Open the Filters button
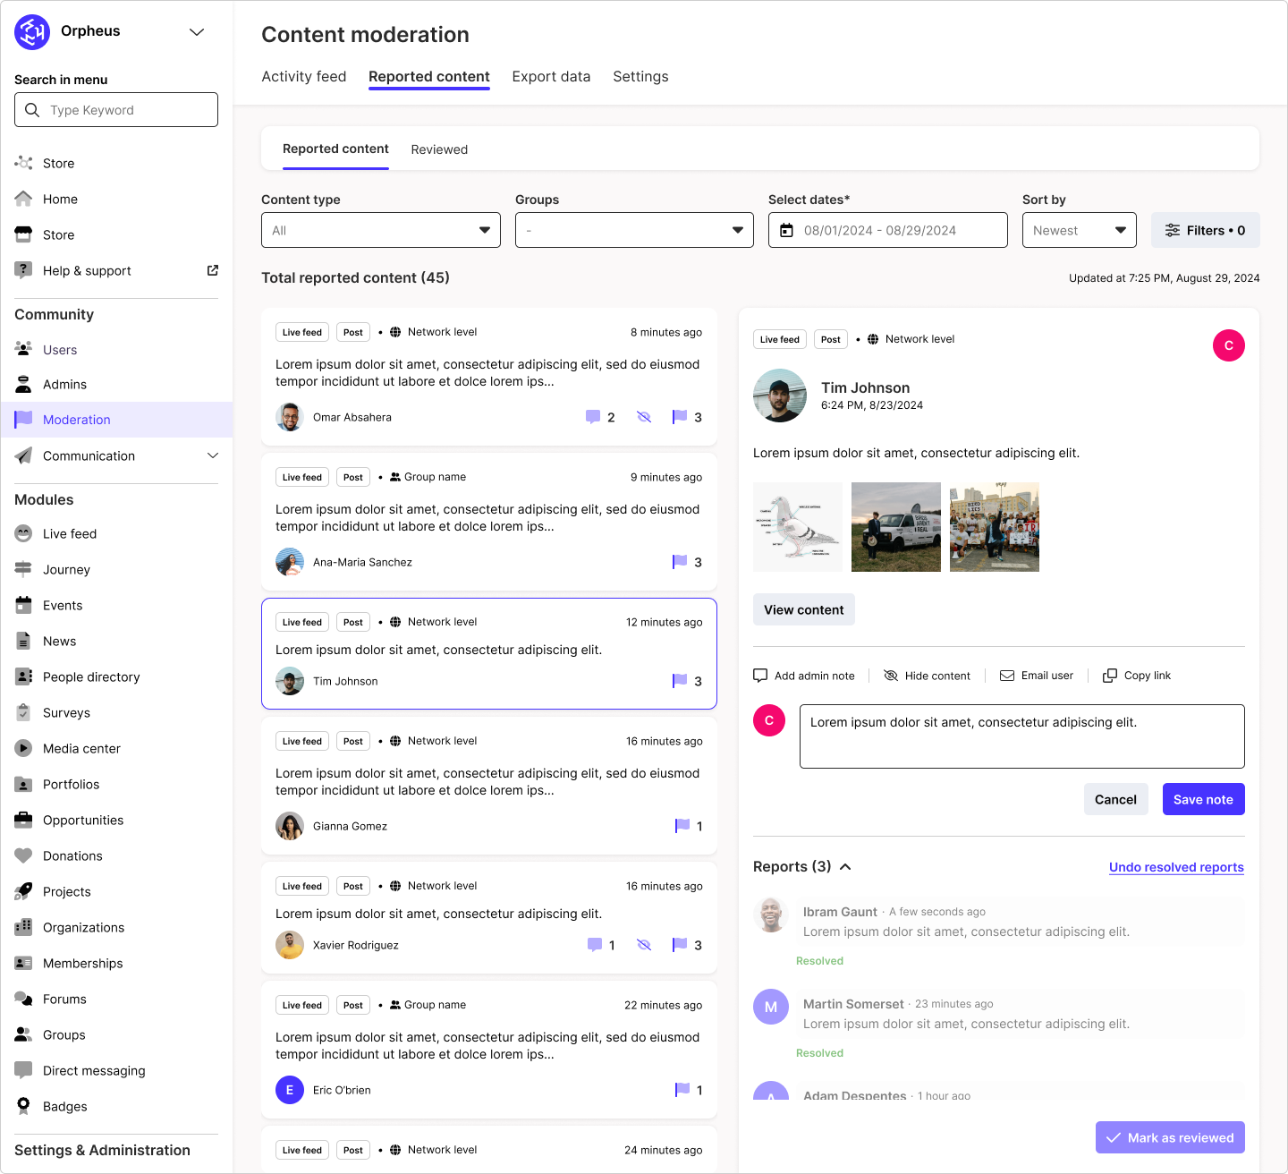1288x1174 pixels. click(1205, 230)
